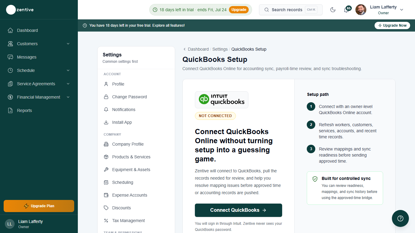Expand the Schedule submenu chevron
The width and height of the screenshot is (415, 233).
point(68,70)
